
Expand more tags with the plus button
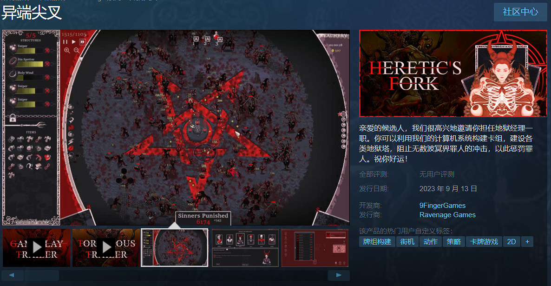[527, 242]
